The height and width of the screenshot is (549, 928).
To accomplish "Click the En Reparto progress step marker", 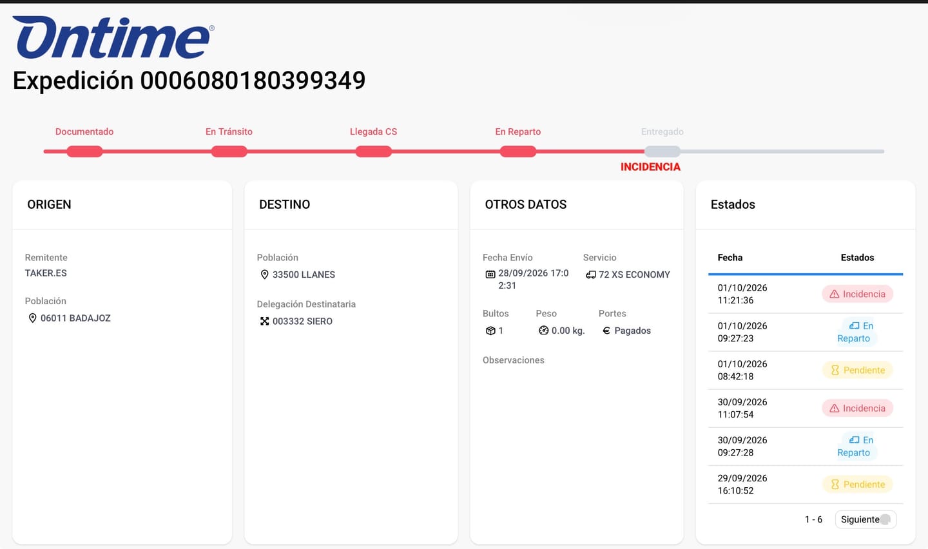I will pyautogui.click(x=517, y=151).
